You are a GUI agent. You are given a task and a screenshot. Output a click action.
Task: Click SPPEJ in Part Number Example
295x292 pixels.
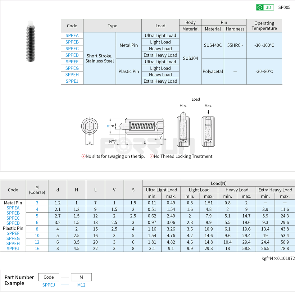48,285
